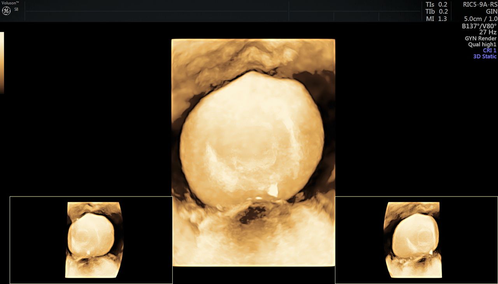Image resolution: width=498 pixels, height=284 pixels.
Task: Open the bottom-left 3D render thumbnail
Action: (x=91, y=240)
